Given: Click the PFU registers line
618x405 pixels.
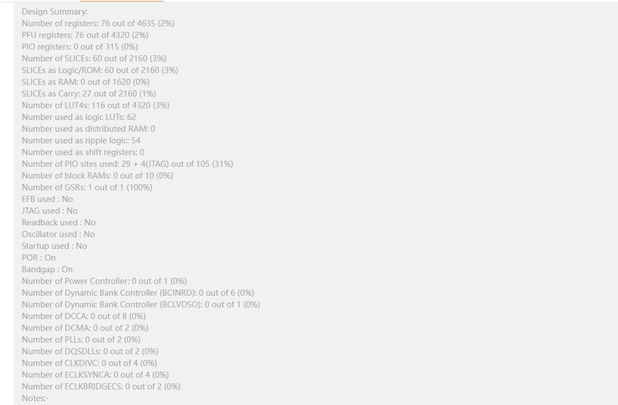Looking at the screenshot, I should (x=85, y=35).
